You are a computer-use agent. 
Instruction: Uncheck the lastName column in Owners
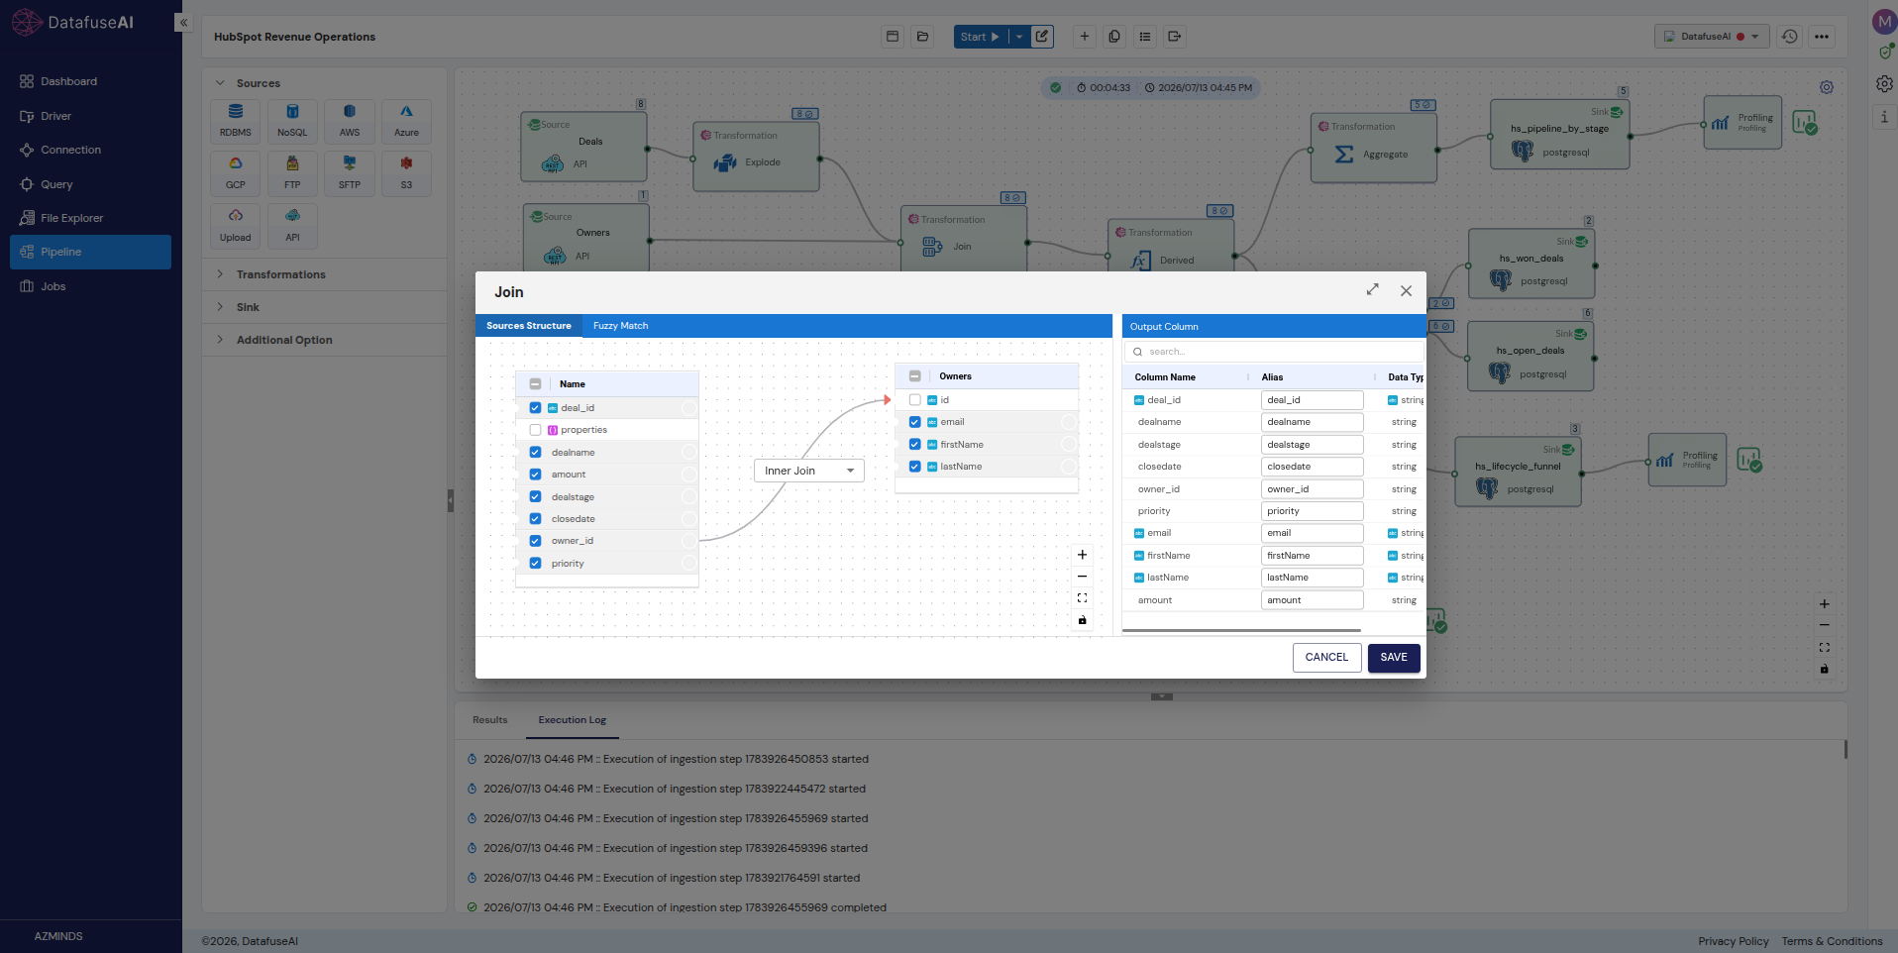pyautogui.click(x=914, y=467)
